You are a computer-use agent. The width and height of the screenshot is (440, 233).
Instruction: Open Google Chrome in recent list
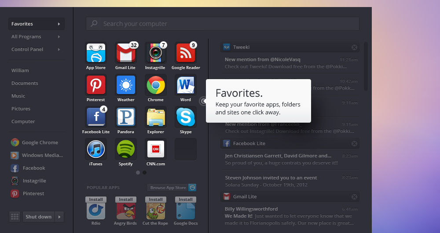pyautogui.click(x=34, y=142)
